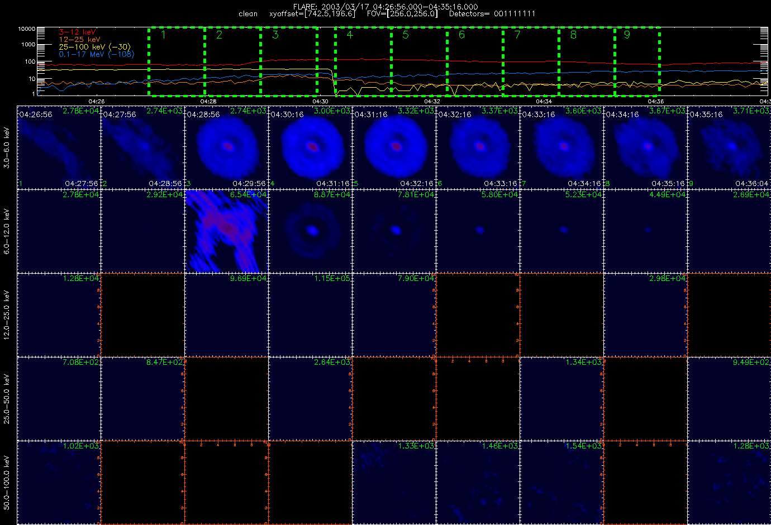Click the 1.02E+03 peak value
This screenshot has width=771, height=525.
pyautogui.click(x=81, y=446)
